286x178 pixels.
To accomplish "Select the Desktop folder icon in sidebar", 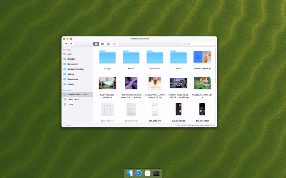I will pos(65,59).
